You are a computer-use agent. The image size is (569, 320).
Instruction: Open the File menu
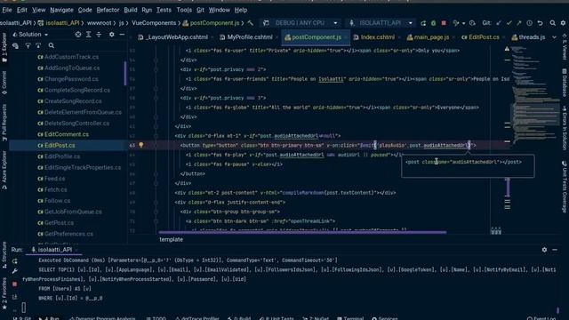(7, 10)
